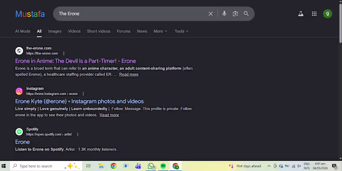Open the account avatar labeled g
The image size is (342, 171).
pyautogui.click(x=327, y=14)
